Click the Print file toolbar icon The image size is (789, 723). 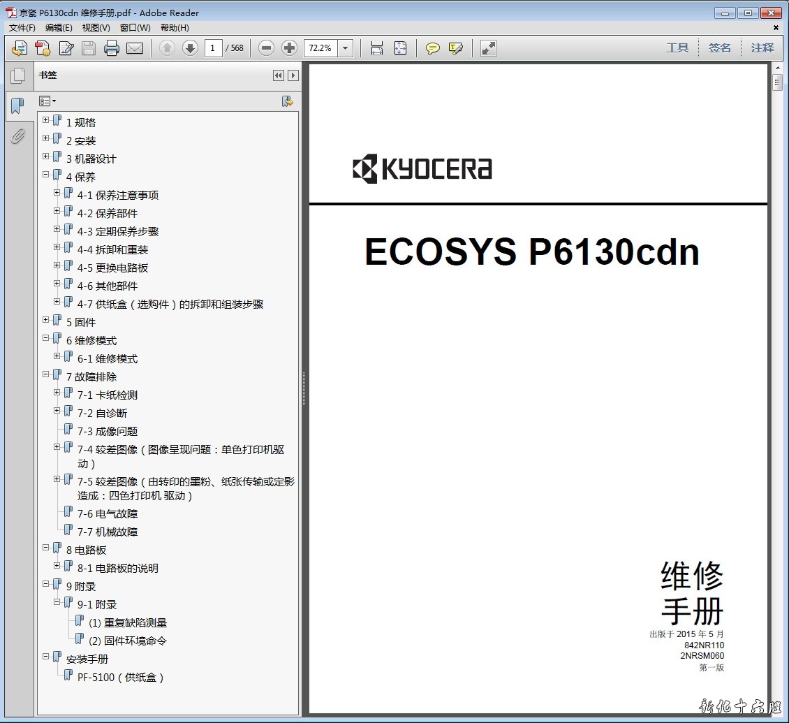click(x=112, y=48)
